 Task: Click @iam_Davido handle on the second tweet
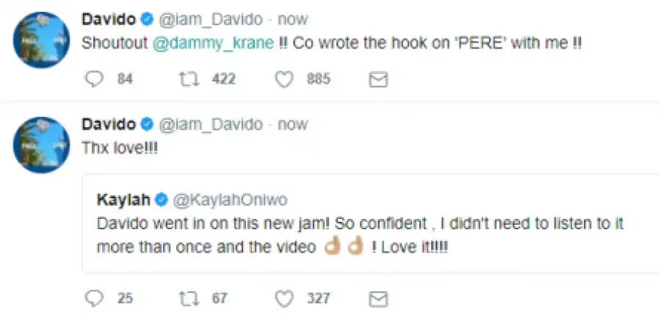coord(212,123)
